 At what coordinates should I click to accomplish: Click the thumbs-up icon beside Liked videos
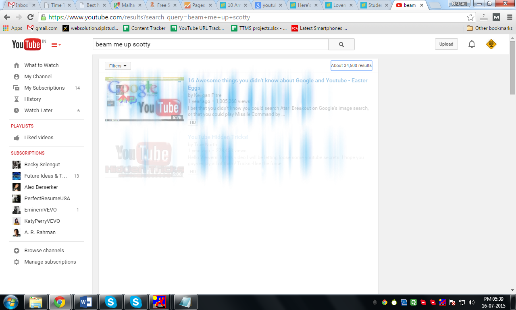tap(17, 138)
